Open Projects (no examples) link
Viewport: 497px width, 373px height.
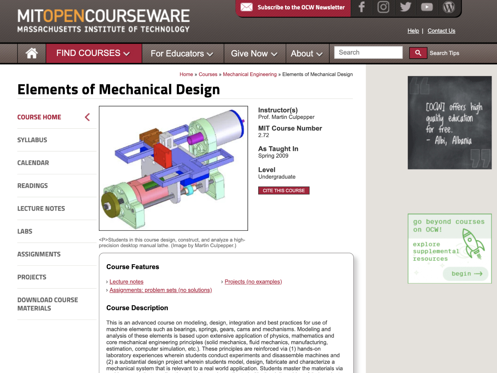253,282
